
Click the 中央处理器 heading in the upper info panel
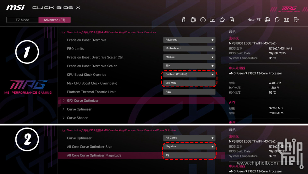tap(237, 68)
